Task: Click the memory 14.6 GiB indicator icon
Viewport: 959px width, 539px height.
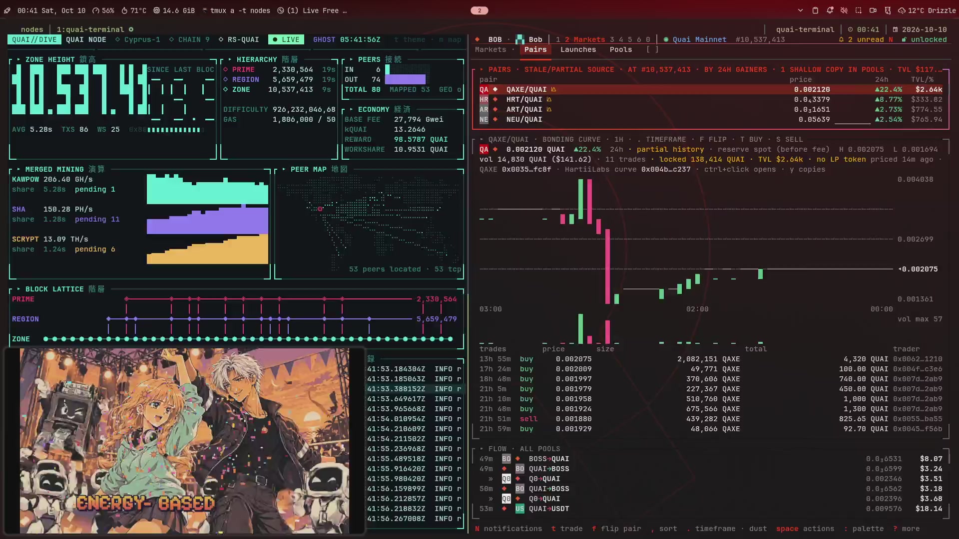Action: (156, 10)
